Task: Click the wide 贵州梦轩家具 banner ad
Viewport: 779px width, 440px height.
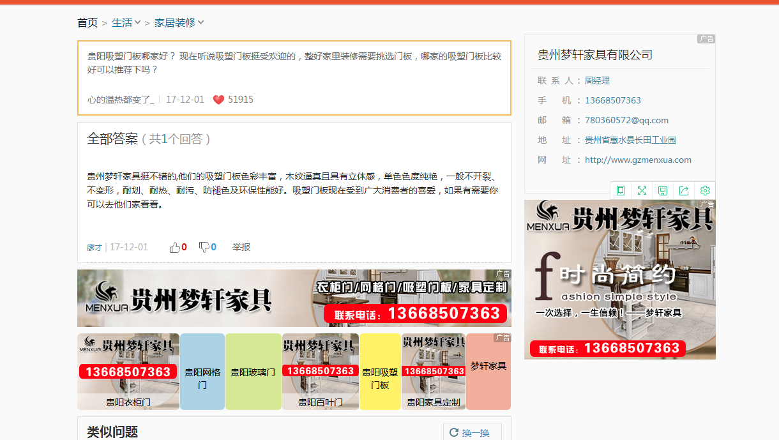Action: tap(294, 298)
